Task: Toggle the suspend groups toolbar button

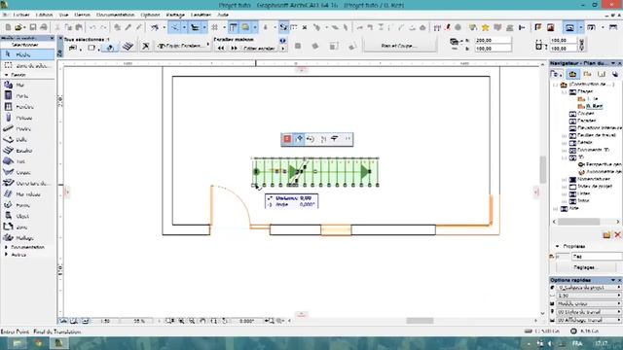Action: [x=283, y=27]
